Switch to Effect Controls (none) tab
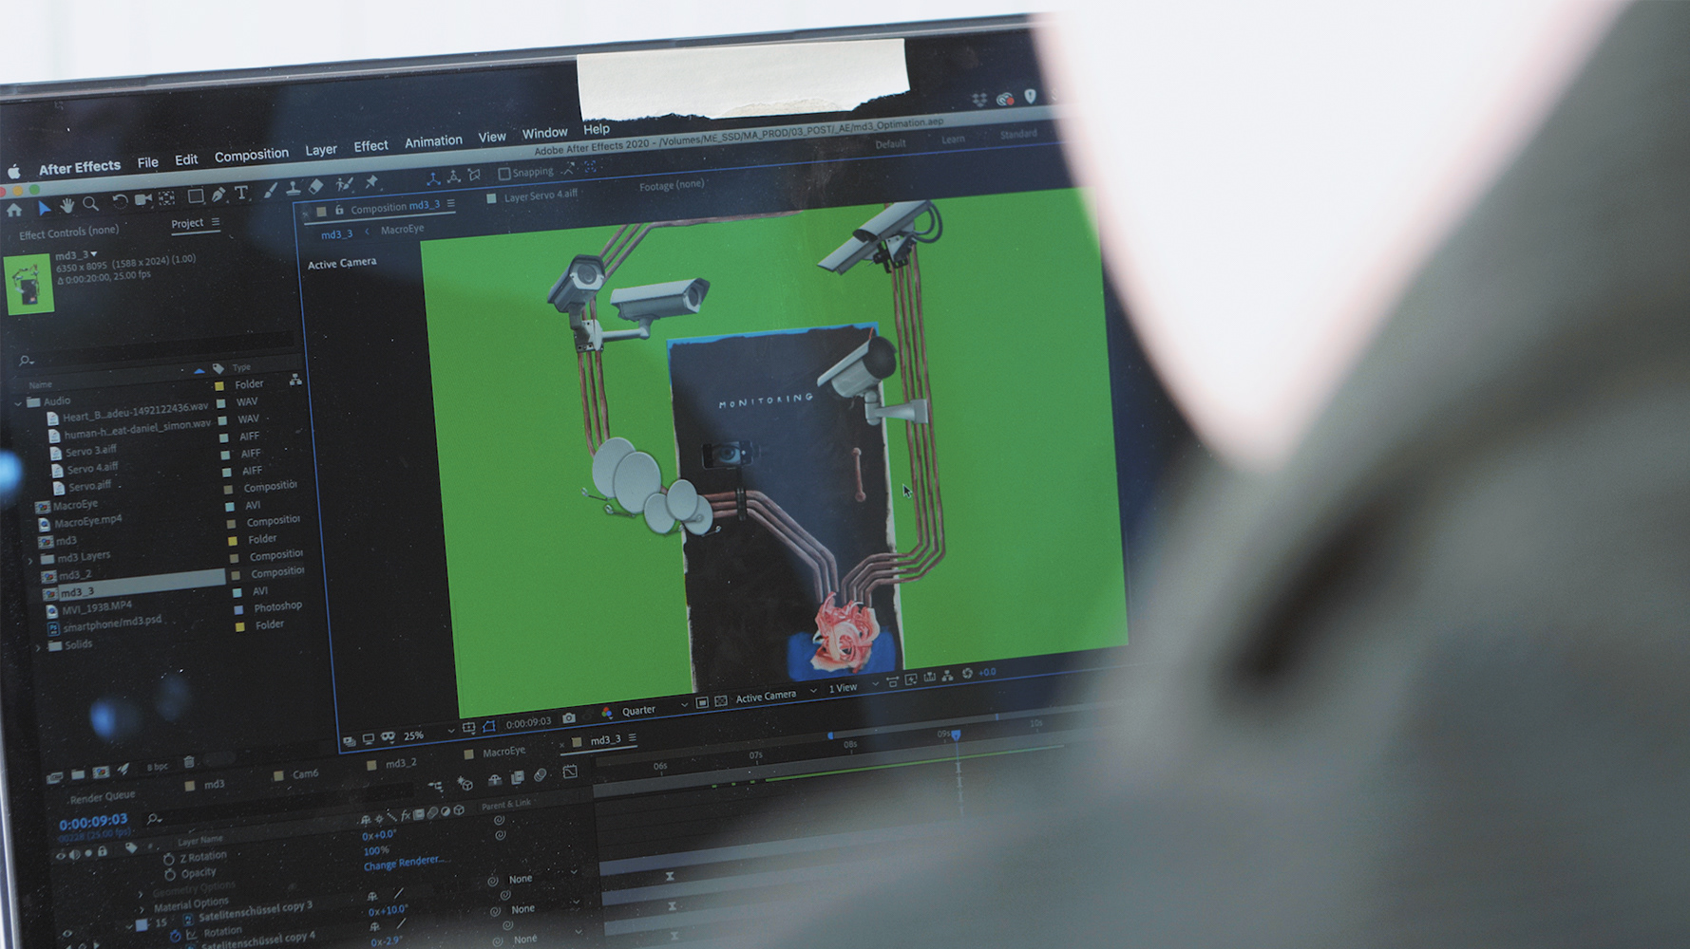The image size is (1690, 949). tap(68, 233)
